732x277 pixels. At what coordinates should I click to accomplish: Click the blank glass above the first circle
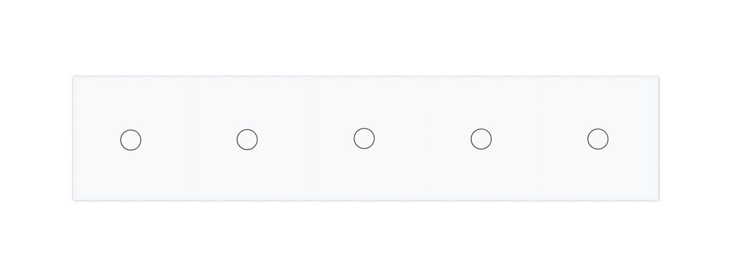tap(131, 103)
